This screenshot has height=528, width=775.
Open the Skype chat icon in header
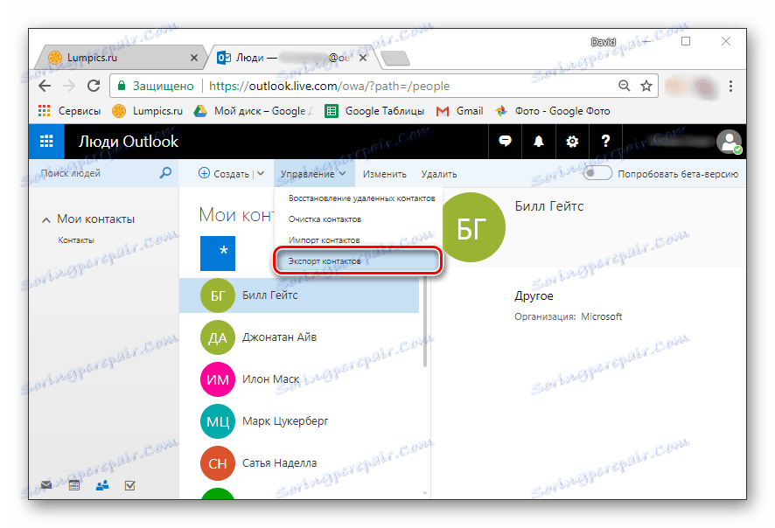point(505,142)
